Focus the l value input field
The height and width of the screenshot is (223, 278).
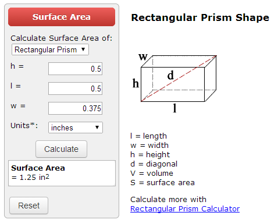pos(75,89)
